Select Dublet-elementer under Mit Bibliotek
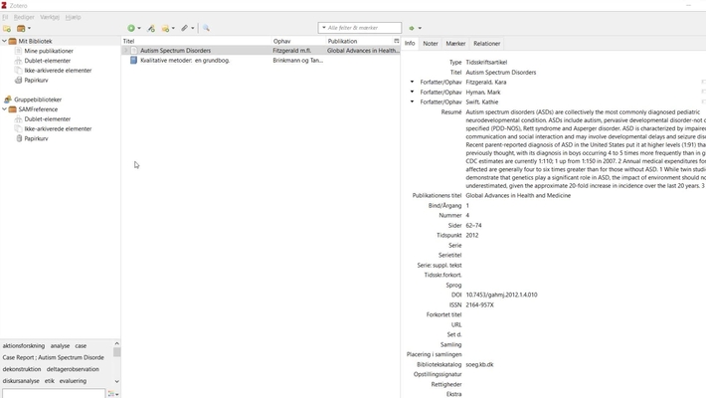Viewport: 706px width, 398px height. (x=48, y=61)
